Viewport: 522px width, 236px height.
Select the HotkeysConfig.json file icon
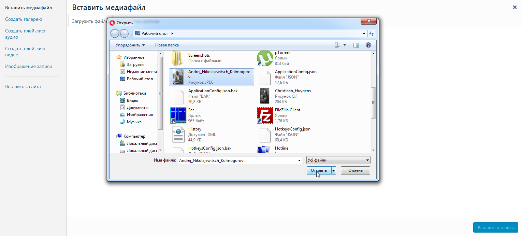pos(265,135)
